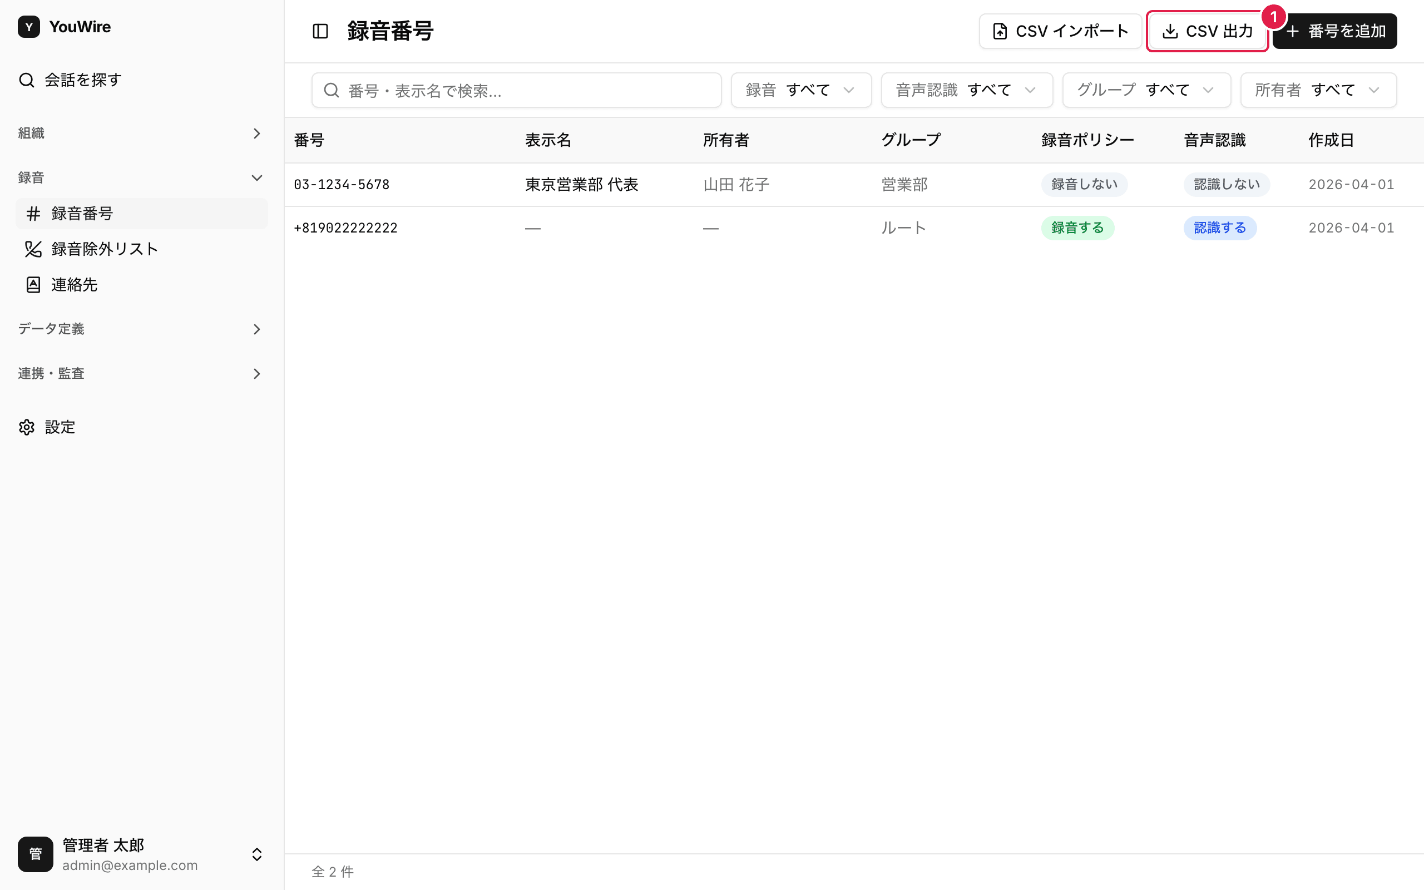
Task: Click the グループ column header
Action: point(911,140)
